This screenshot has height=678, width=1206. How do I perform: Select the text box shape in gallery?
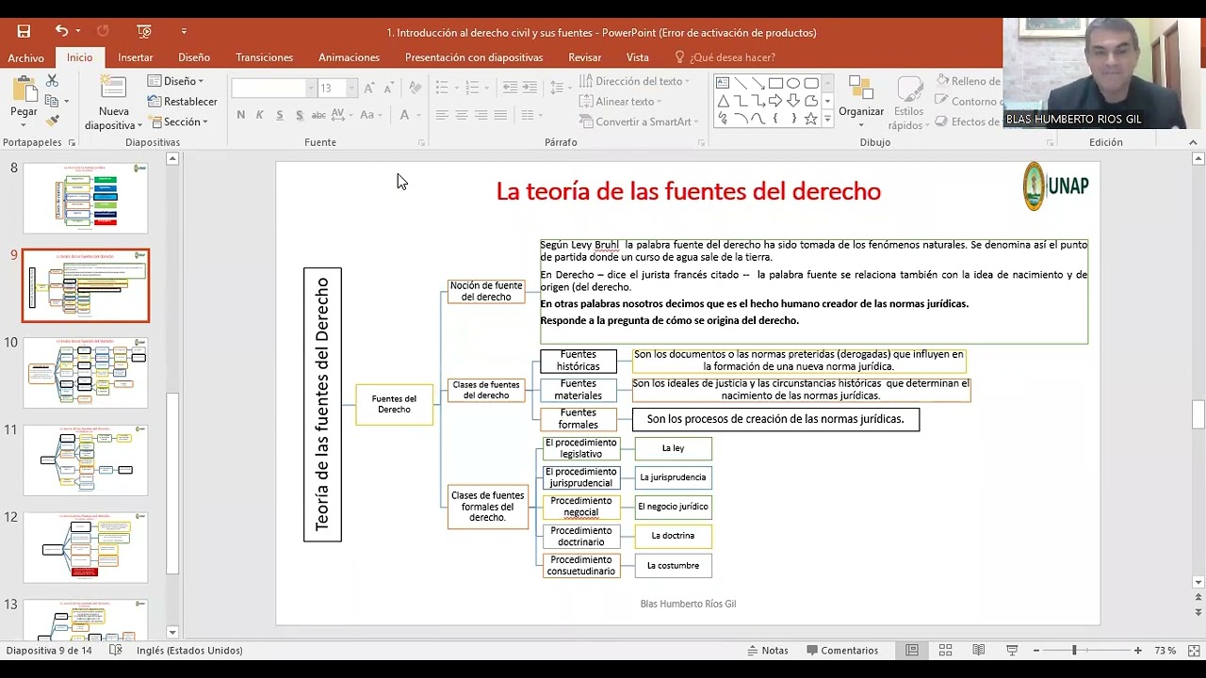point(723,83)
